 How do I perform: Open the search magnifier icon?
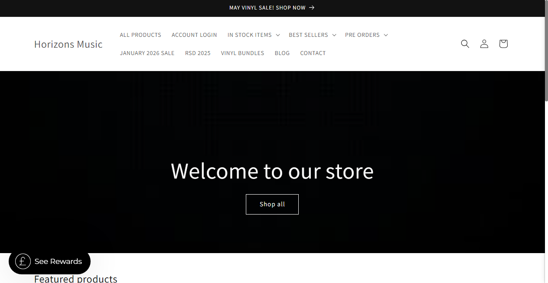pos(465,44)
